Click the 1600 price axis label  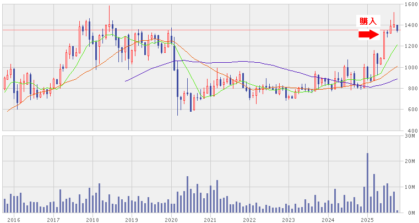click(x=410, y=4)
